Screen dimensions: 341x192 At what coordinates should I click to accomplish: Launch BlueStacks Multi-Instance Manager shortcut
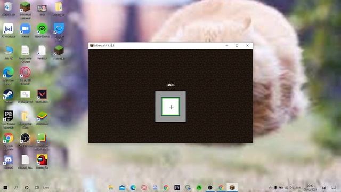pyautogui.click(x=42, y=138)
